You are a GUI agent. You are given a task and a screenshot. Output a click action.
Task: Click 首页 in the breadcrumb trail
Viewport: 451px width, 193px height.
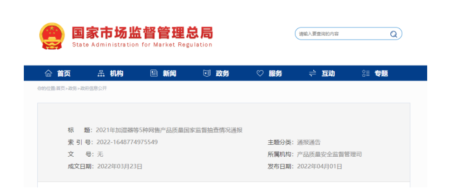[61, 88]
